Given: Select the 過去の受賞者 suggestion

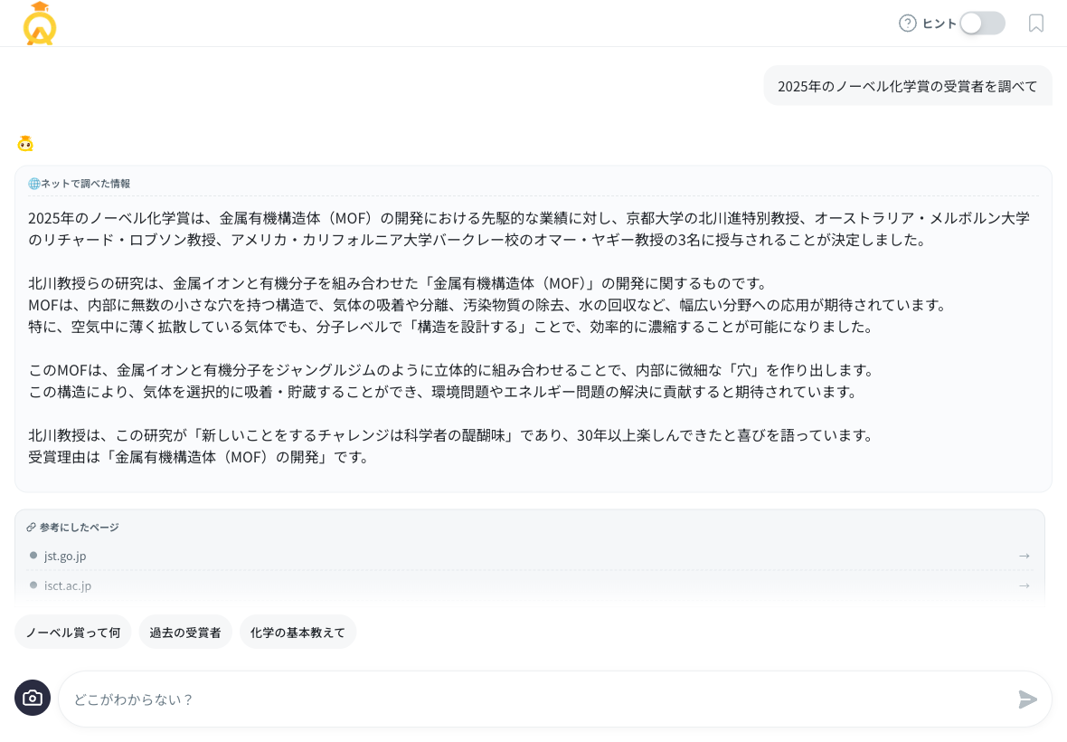Looking at the screenshot, I should [x=185, y=632].
